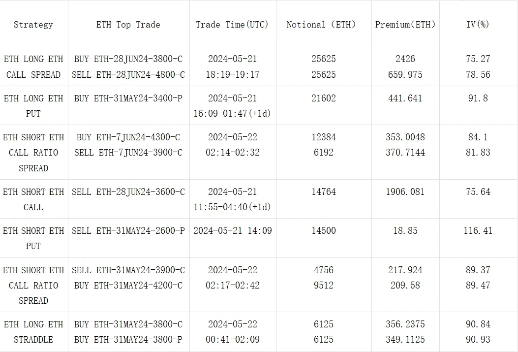Click the BUY ETH-28JUN24-3800-C trade entry
This screenshot has height=352, width=518.
pyautogui.click(x=128, y=59)
